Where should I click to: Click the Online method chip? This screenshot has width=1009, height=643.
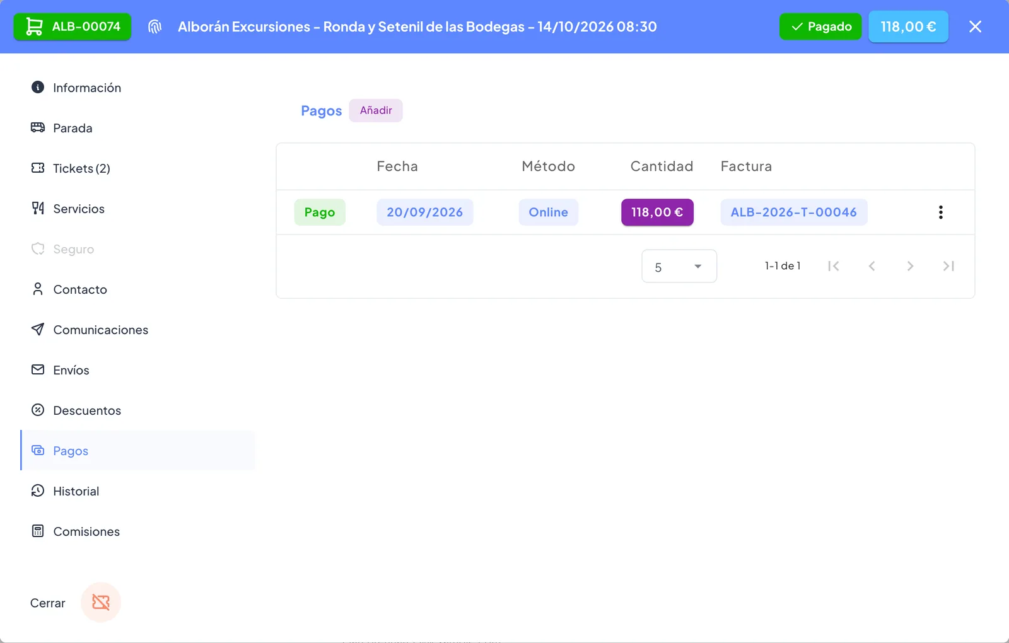tap(549, 212)
